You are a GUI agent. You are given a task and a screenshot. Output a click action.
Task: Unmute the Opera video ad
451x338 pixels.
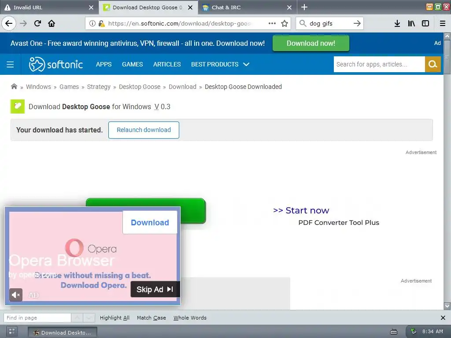pos(16,294)
